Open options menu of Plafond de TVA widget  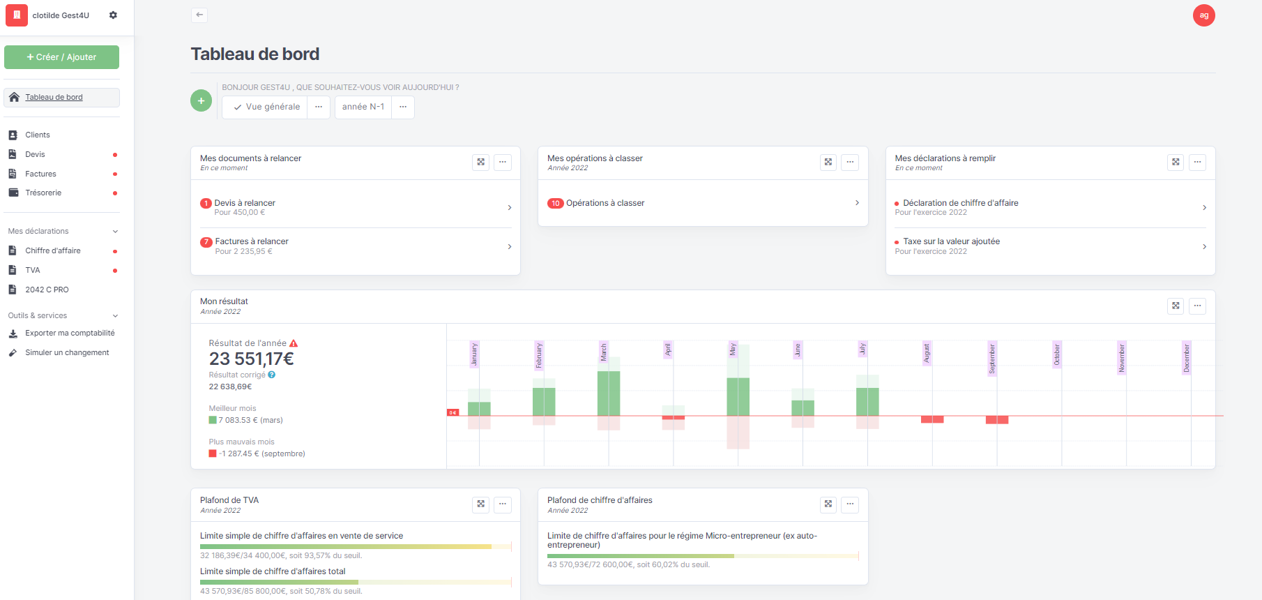pos(502,504)
